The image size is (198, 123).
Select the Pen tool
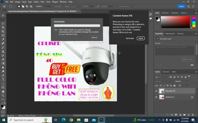pos(3,76)
